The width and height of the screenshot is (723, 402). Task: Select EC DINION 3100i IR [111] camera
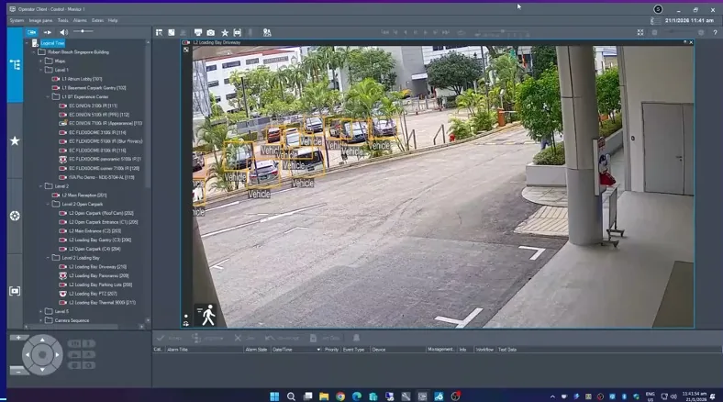93,106
